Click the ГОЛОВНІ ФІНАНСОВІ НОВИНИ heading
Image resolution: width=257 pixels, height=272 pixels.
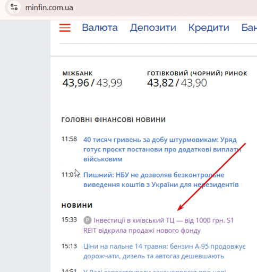click(114, 120)
